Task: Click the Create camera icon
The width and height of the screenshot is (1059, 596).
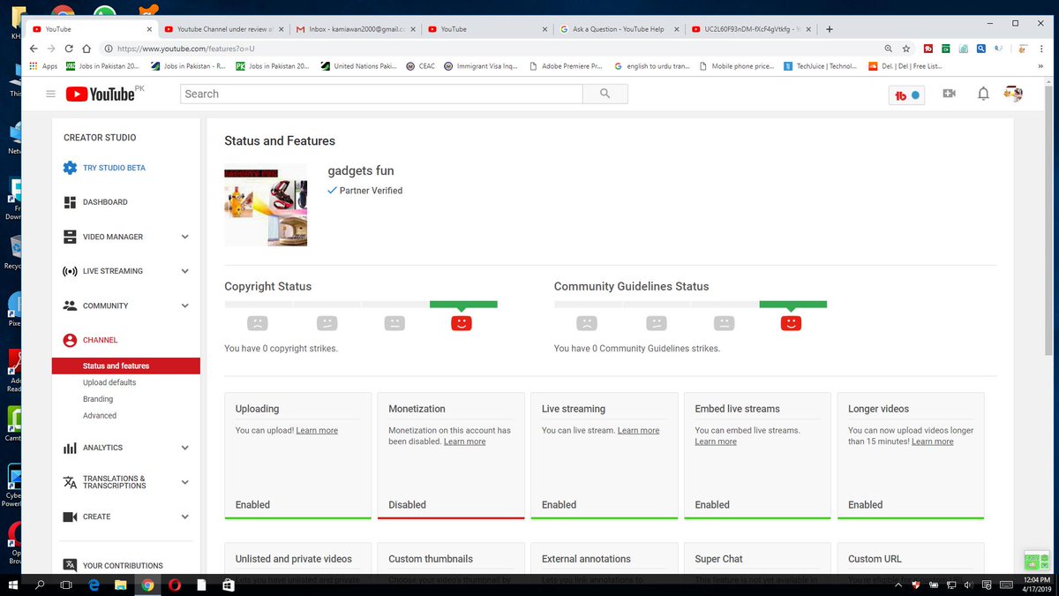Action: [70, 517]
